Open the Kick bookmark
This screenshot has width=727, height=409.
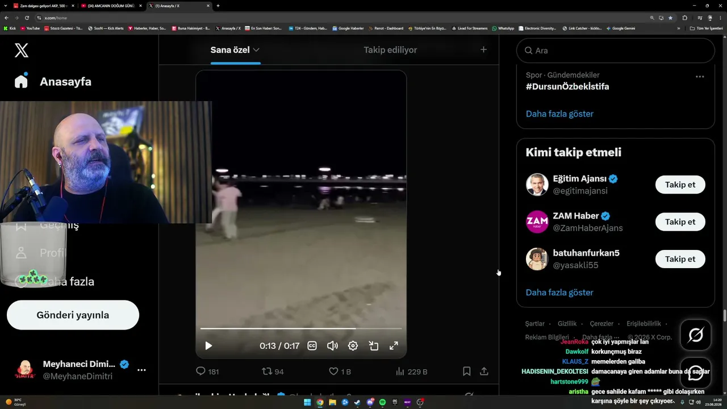pos(10,28)
